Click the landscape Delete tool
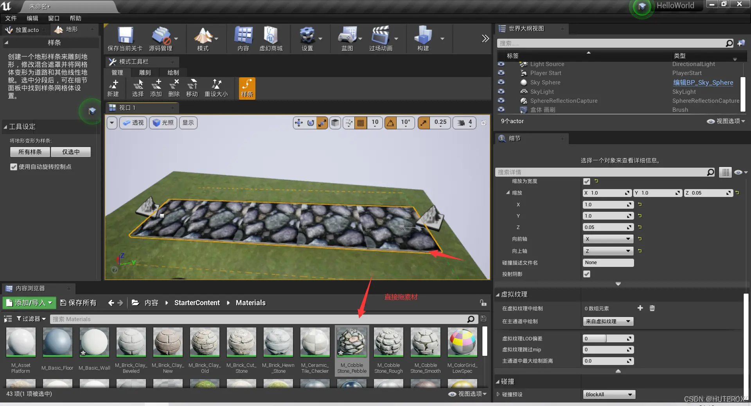The image size is (751, 406). 174,88
